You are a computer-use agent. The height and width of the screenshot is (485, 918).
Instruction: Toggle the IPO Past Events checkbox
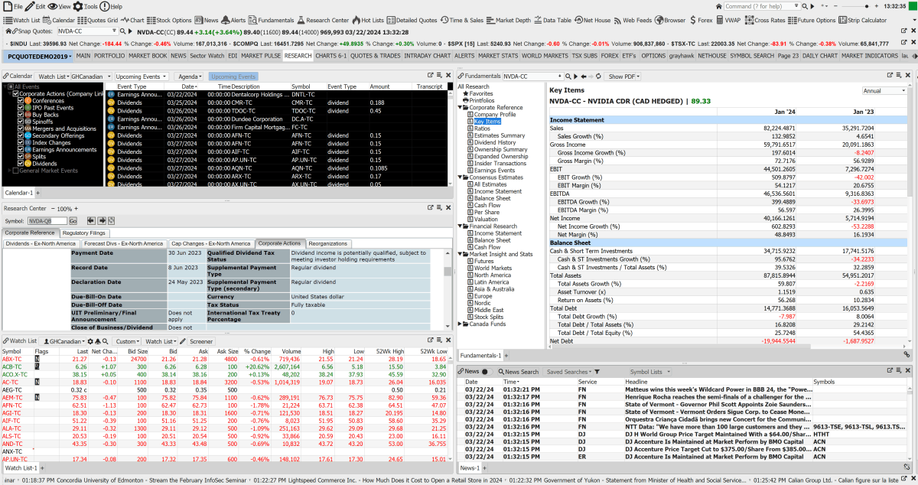[21, 108]
